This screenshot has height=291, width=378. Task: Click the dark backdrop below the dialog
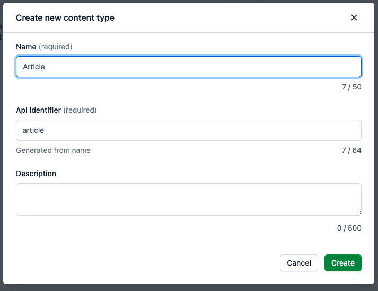(x=189, y=288)
